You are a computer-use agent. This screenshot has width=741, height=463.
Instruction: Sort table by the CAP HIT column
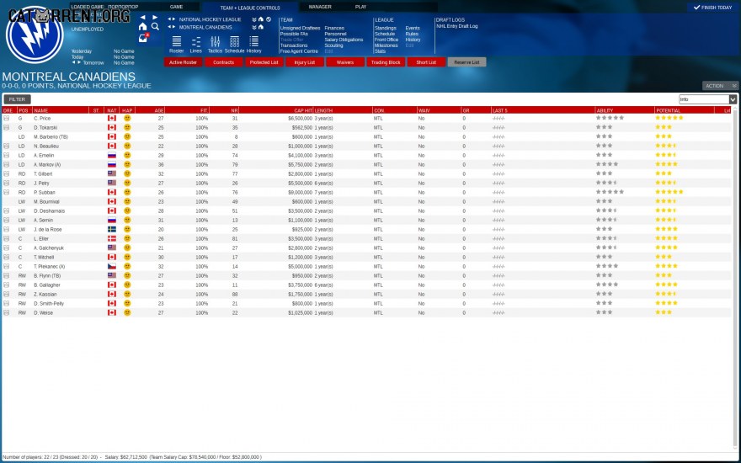pyautogui.click(x=276, y=110)
